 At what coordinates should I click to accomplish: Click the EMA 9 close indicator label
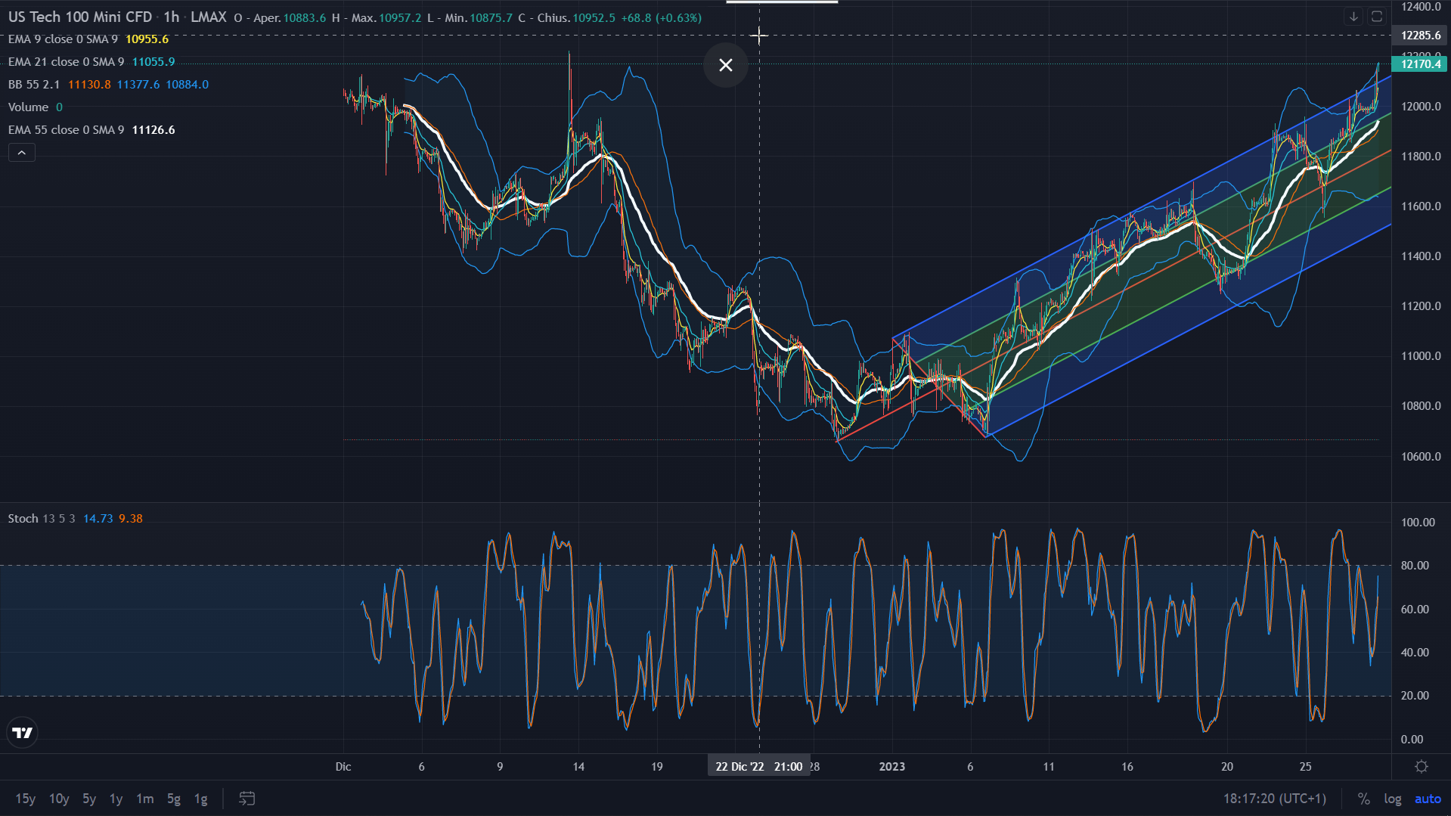(63, 39)
